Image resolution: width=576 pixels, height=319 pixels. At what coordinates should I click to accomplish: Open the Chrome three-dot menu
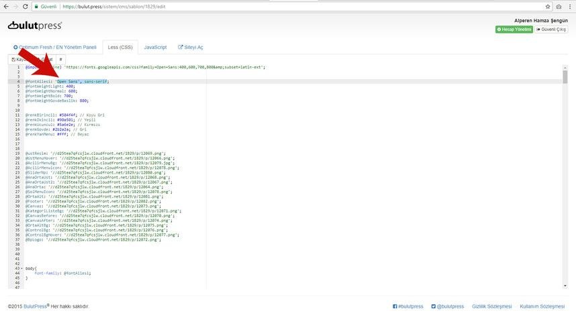pyautogui.click(x=570, y=6)
